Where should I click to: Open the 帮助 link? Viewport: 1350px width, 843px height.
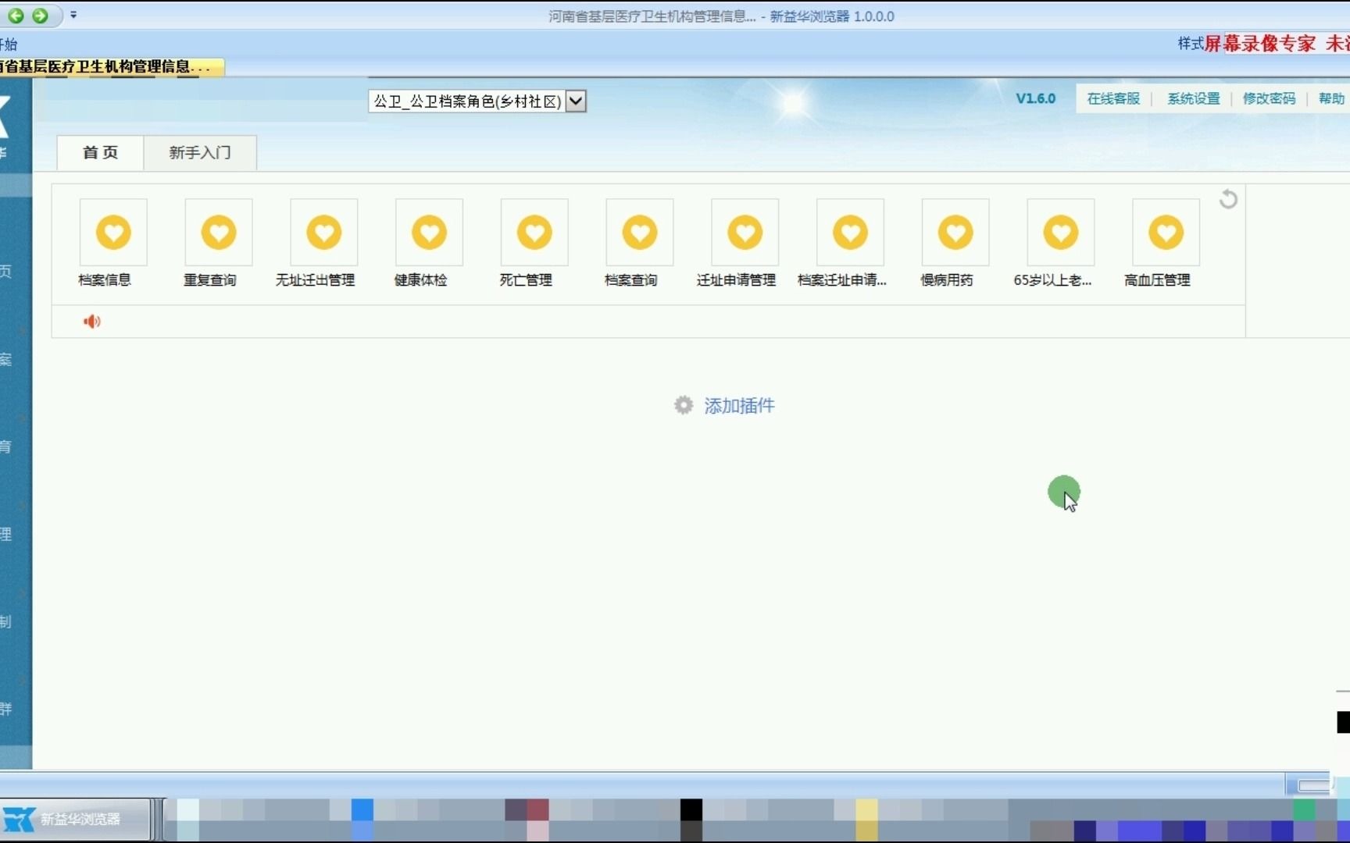[x=1331, y=98]
